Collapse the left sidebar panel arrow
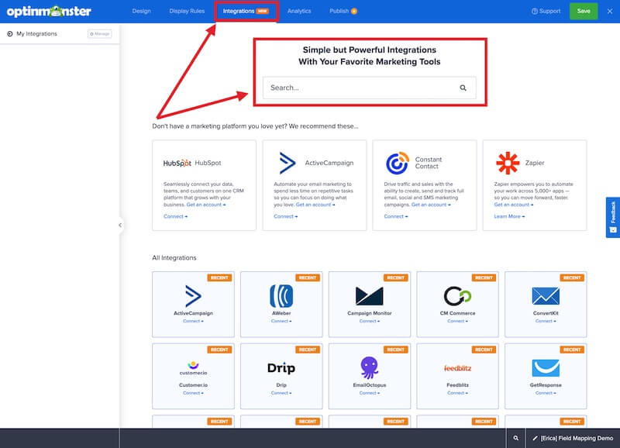The image size is (620, 448). pos(120,225)
